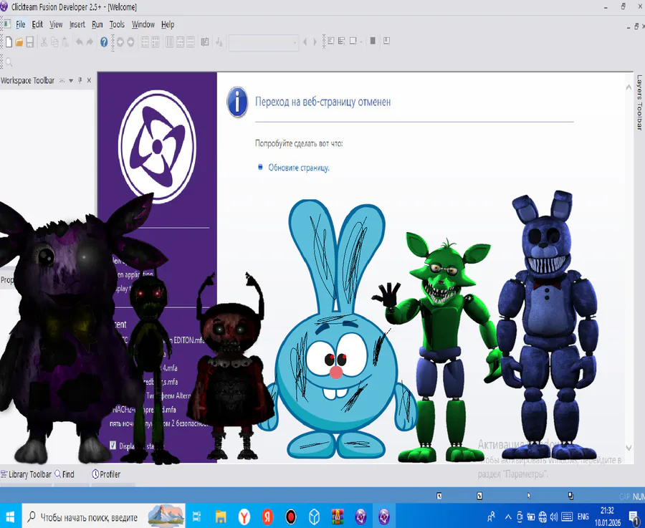
Task: Open the Window menu
Action: [x=143, y=24]
